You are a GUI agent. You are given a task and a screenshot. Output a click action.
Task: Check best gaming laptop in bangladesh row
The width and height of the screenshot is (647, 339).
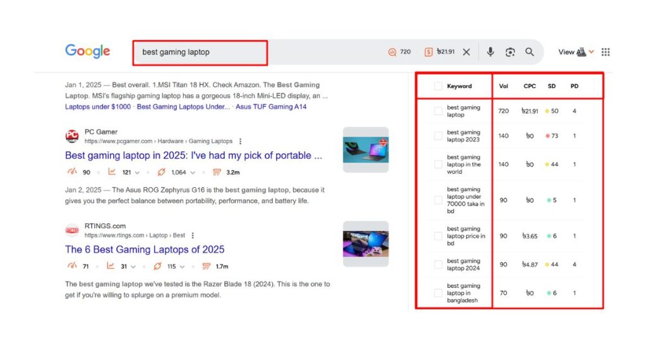(x=438, y=293)
